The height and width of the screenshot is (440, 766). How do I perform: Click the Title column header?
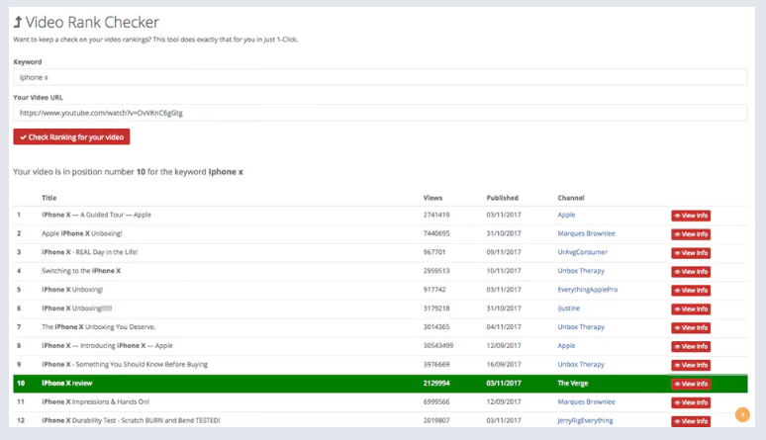[x=48, y=198]
